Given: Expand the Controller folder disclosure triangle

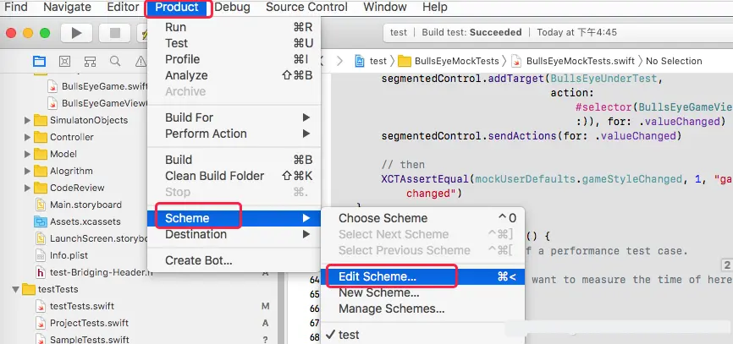Looking at the screenshot, I should pyautogui.click(x=28, y=137).
